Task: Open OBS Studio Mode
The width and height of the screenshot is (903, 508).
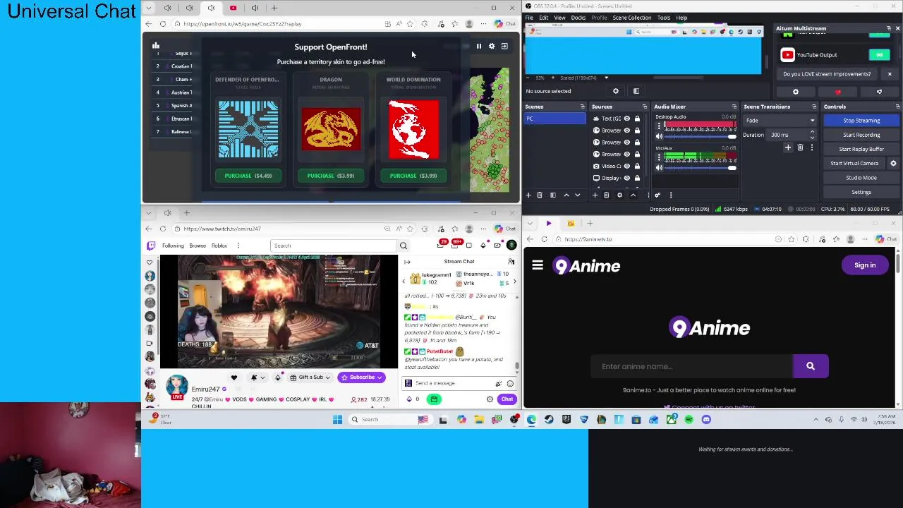Action: 861,178
